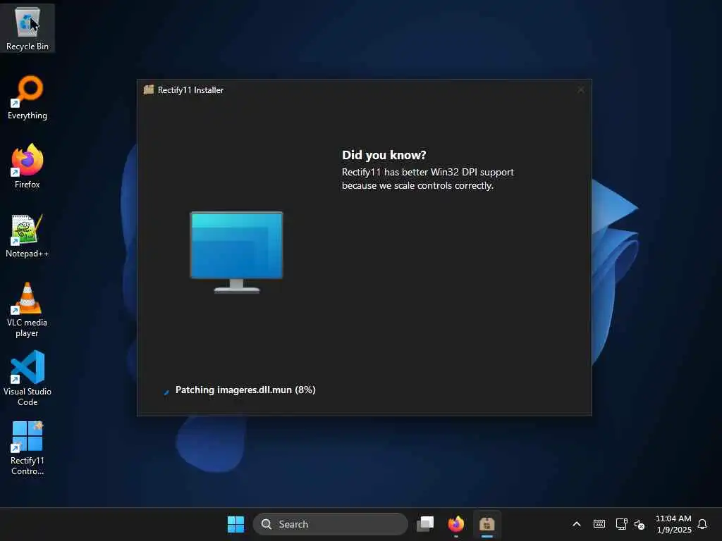Click the taskbar Search box
Screen dimensions: 722x541
330,524
